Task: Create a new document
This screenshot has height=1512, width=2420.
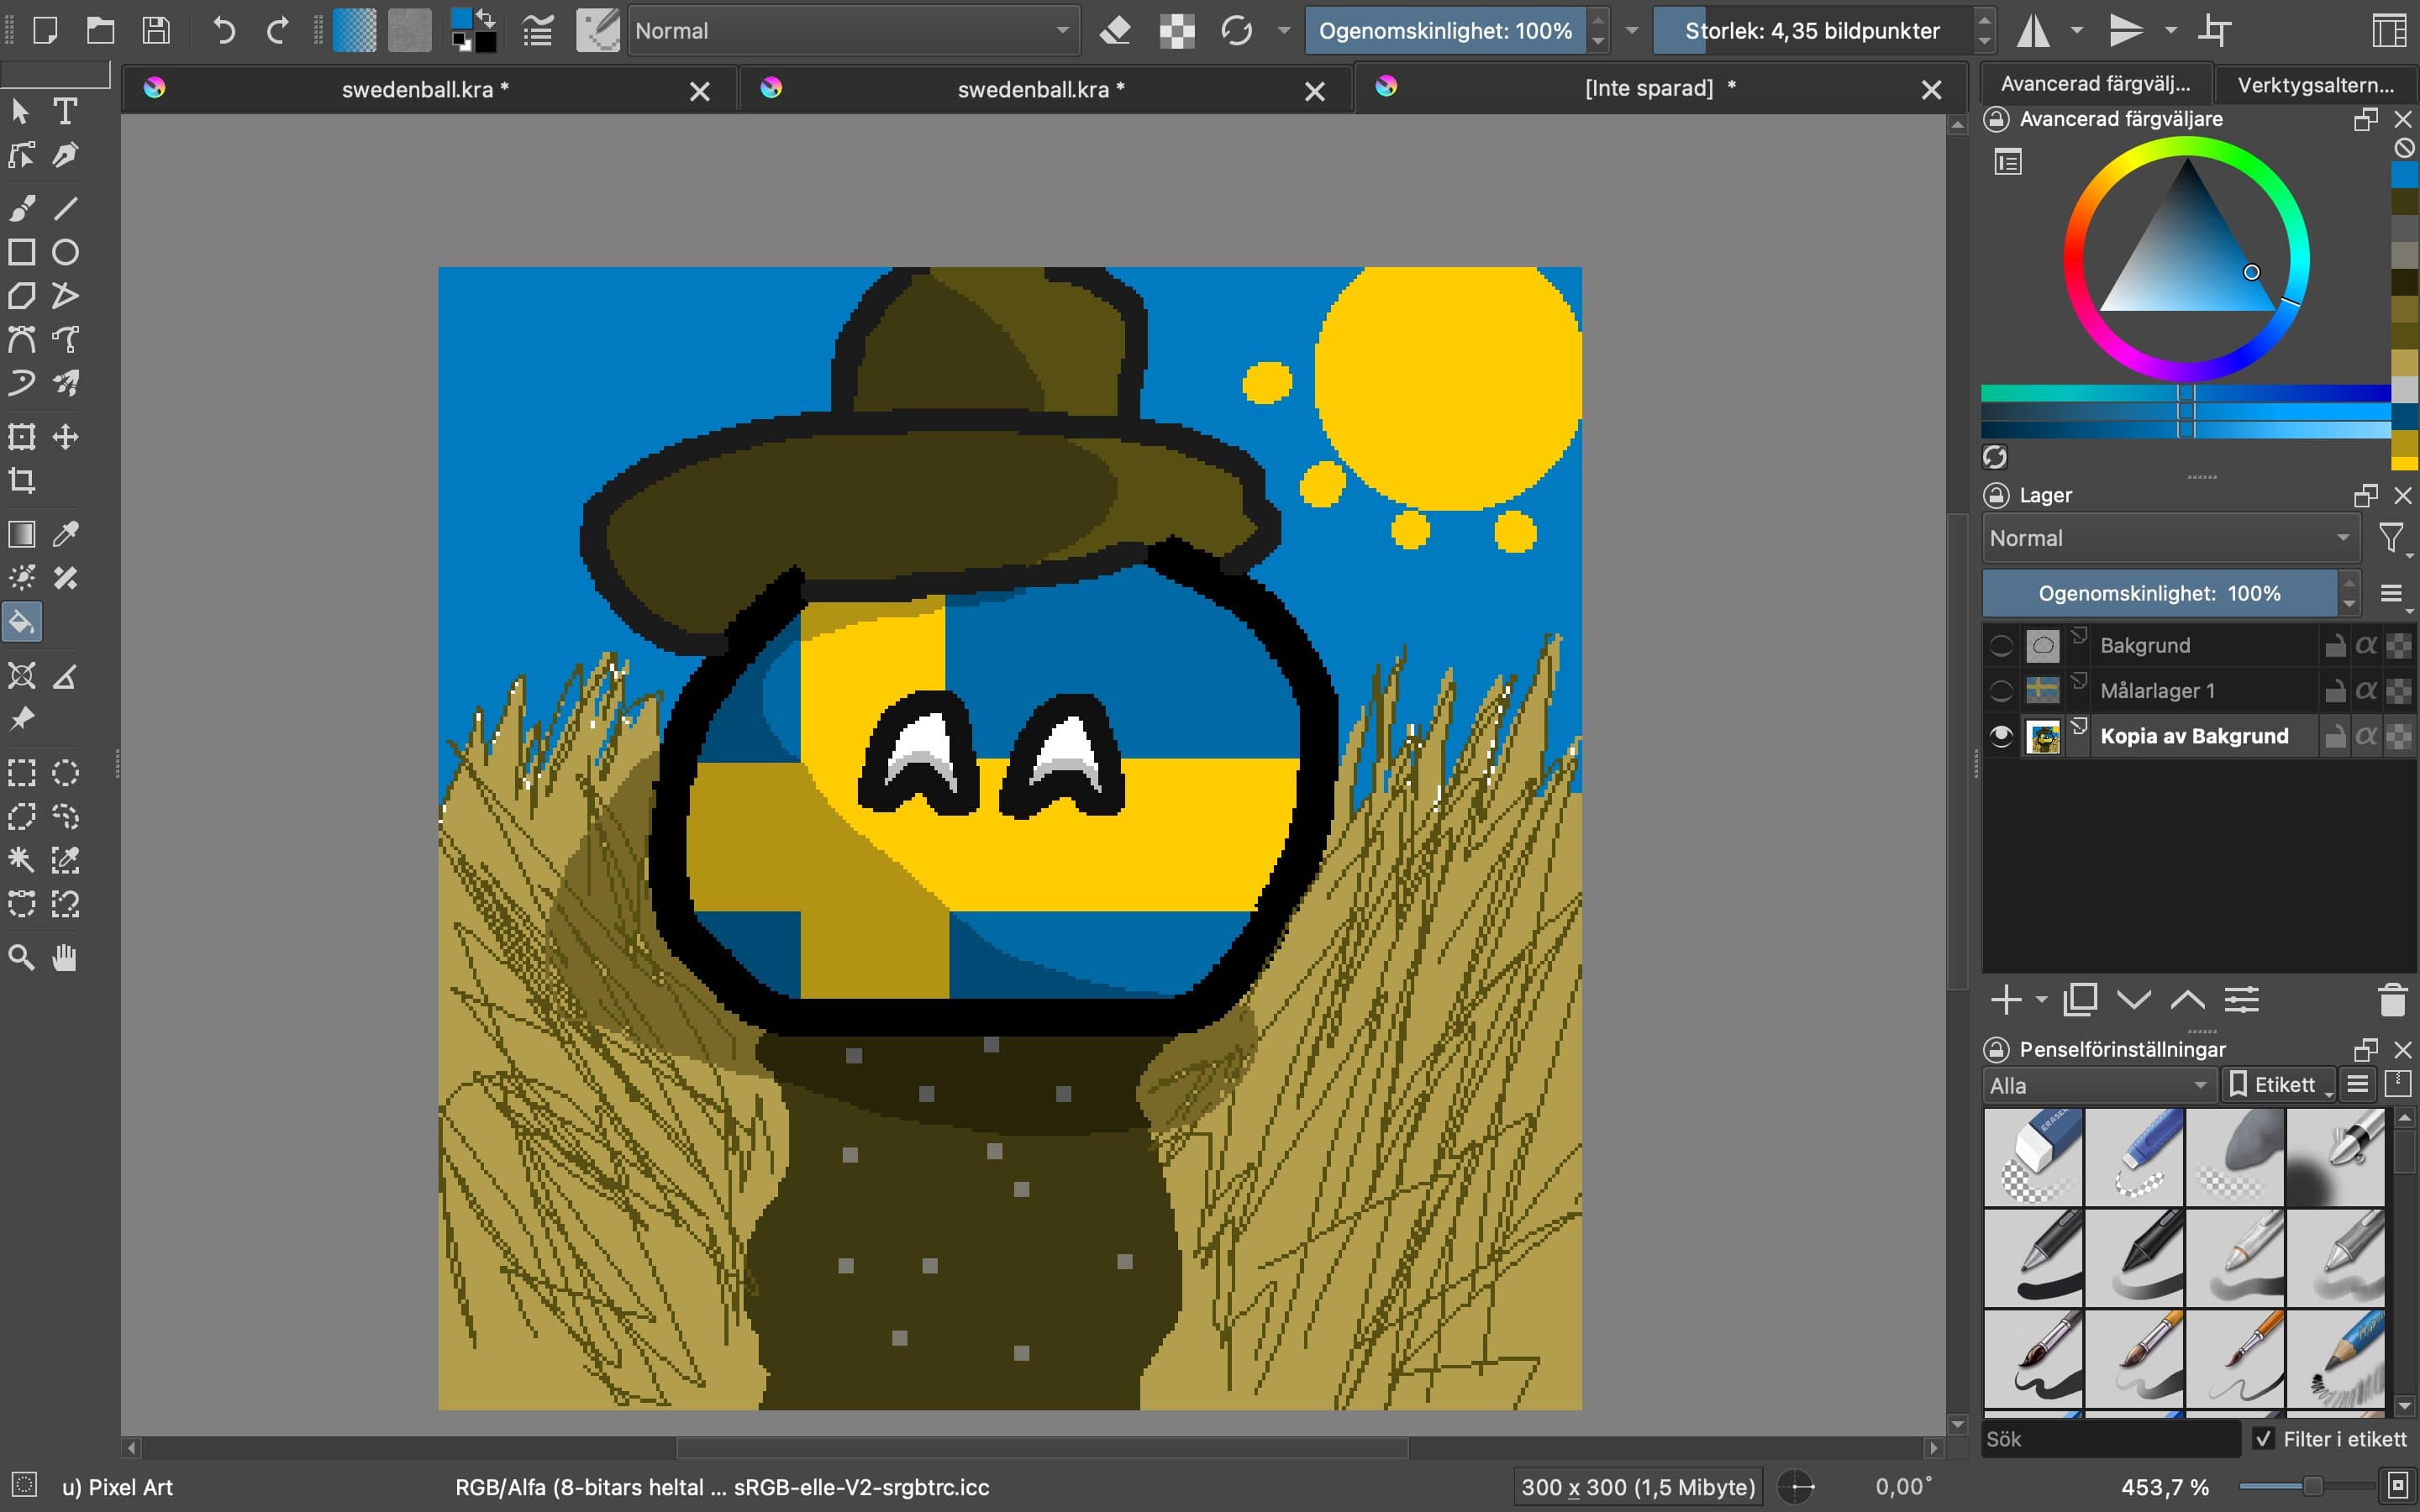Action: point(45,30)
